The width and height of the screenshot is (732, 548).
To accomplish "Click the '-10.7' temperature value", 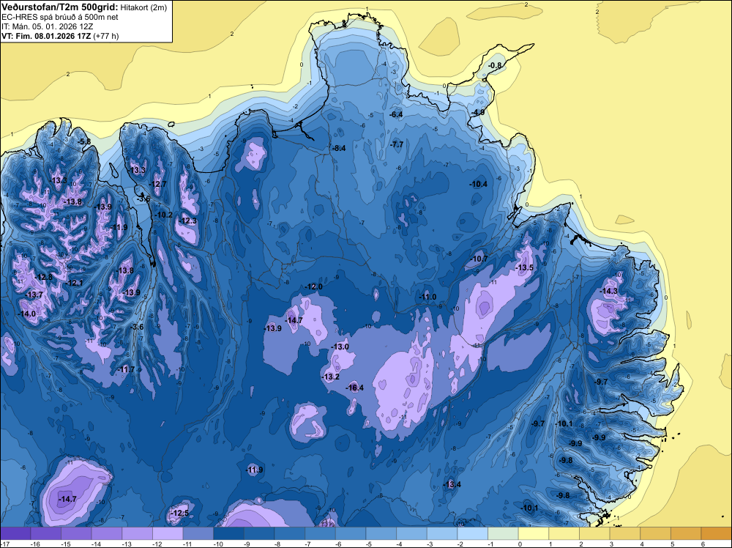I will (x=479, y=259).
